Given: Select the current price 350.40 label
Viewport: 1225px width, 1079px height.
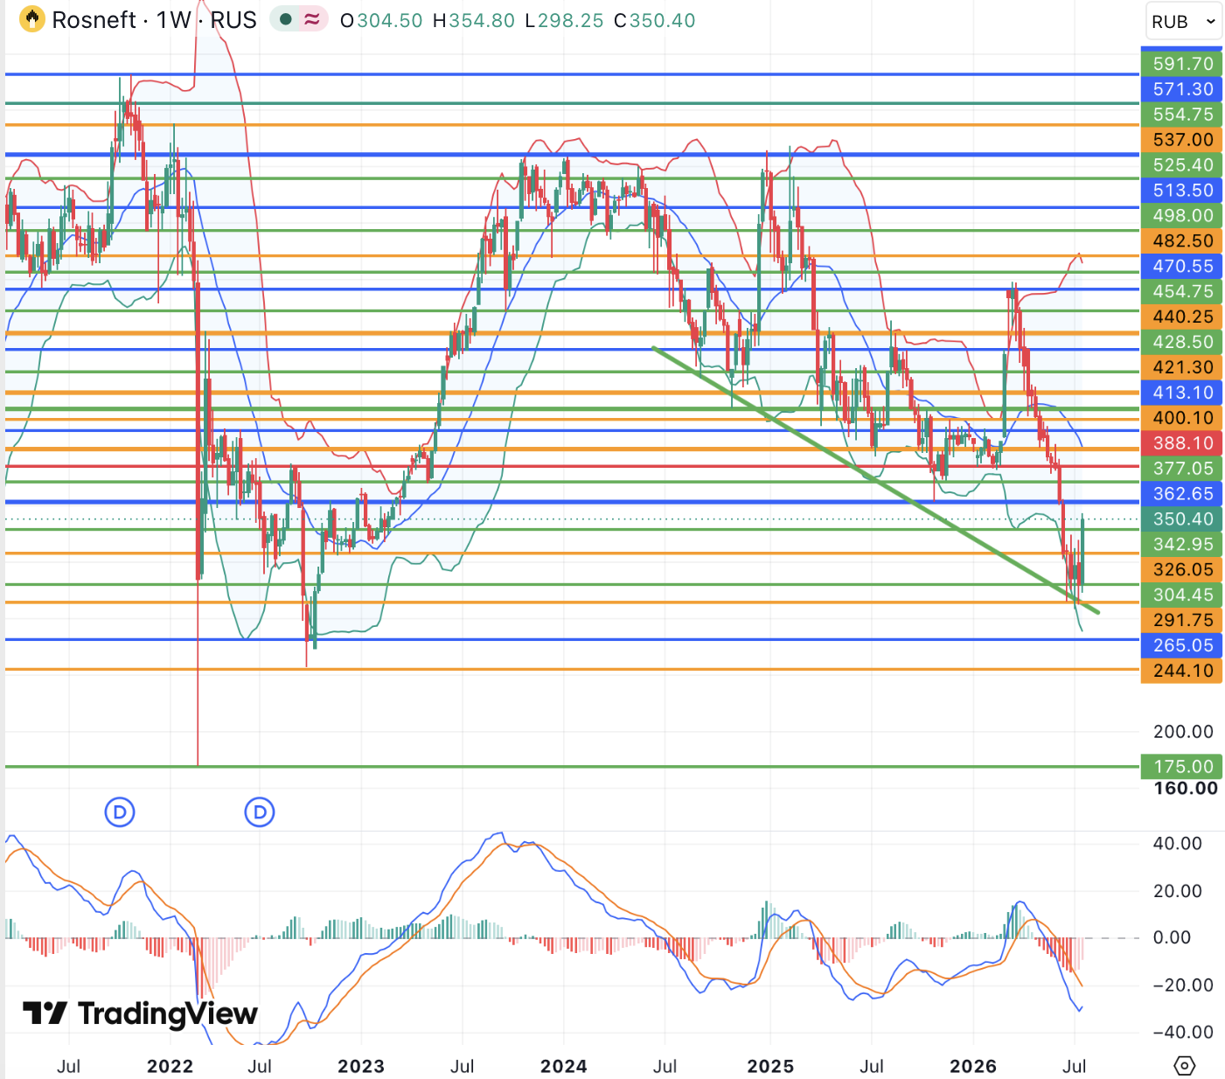Looking at the screenshot, I should (x=1182, y=519).
